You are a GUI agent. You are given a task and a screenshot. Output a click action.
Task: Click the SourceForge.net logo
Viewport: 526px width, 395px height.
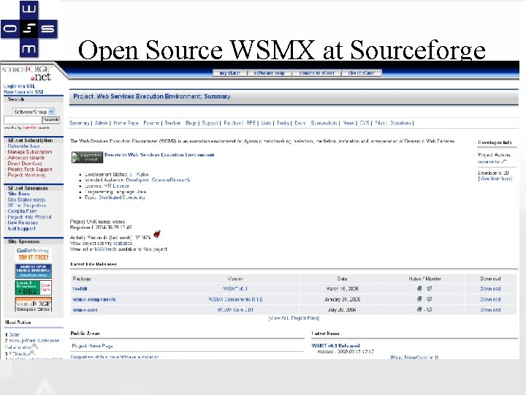point(27,73)
